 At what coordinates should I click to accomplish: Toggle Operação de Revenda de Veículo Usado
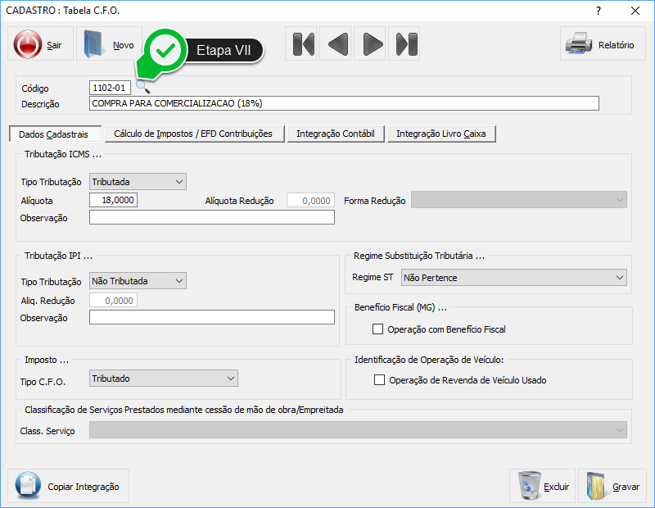(379, 379)
